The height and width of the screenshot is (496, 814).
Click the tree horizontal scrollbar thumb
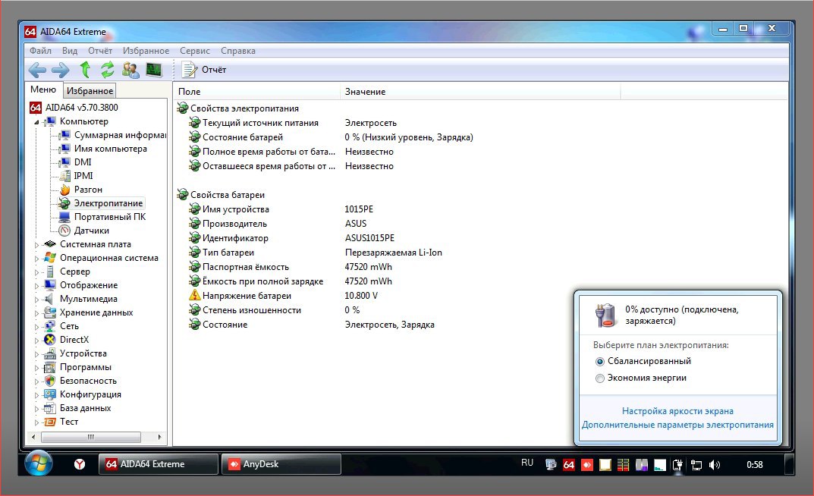[x=91, y=437]
